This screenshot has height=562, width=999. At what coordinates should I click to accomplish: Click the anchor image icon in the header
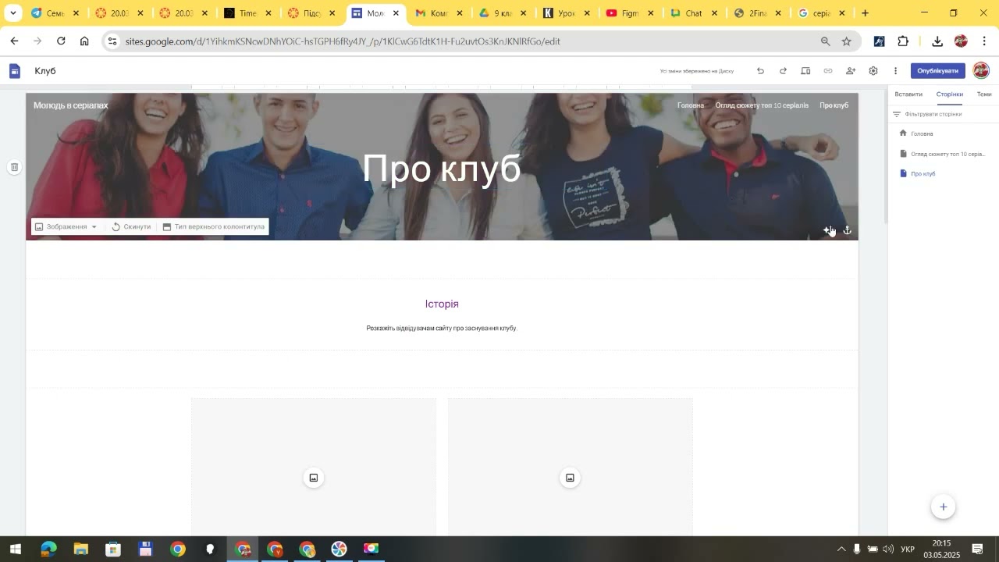pos(848,230)
